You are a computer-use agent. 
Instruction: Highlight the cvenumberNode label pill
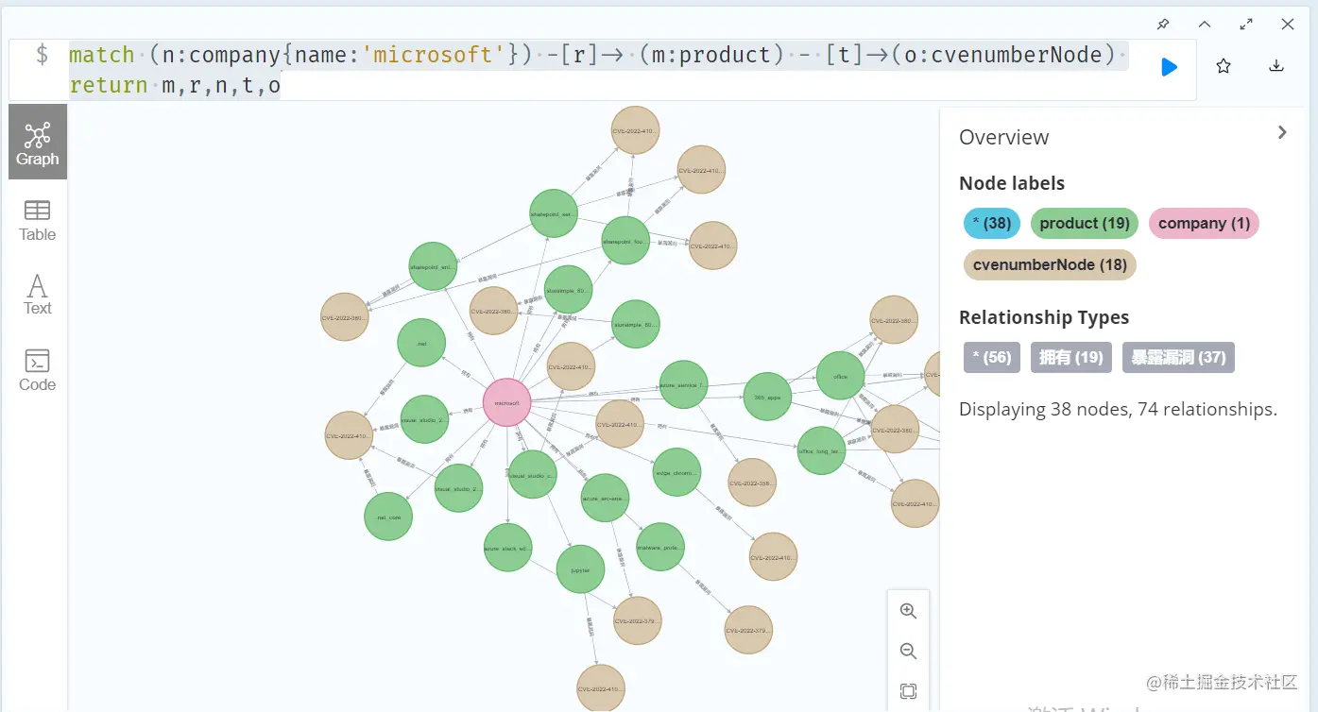tap(1049, 264)
